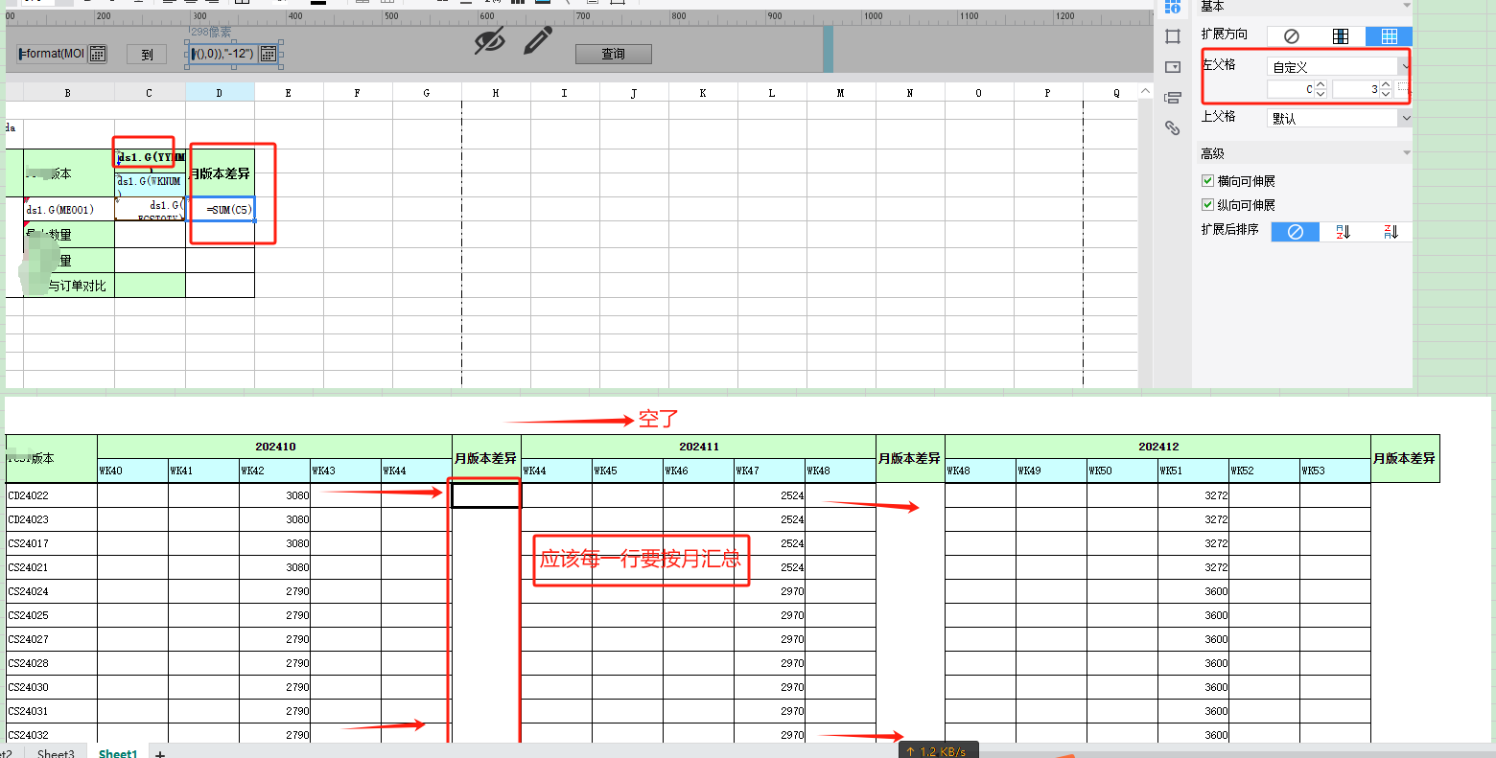This screenshot has height=758, width=1496.
Task: Click the pencil edit icon in parameter pane
Action: 538,41
